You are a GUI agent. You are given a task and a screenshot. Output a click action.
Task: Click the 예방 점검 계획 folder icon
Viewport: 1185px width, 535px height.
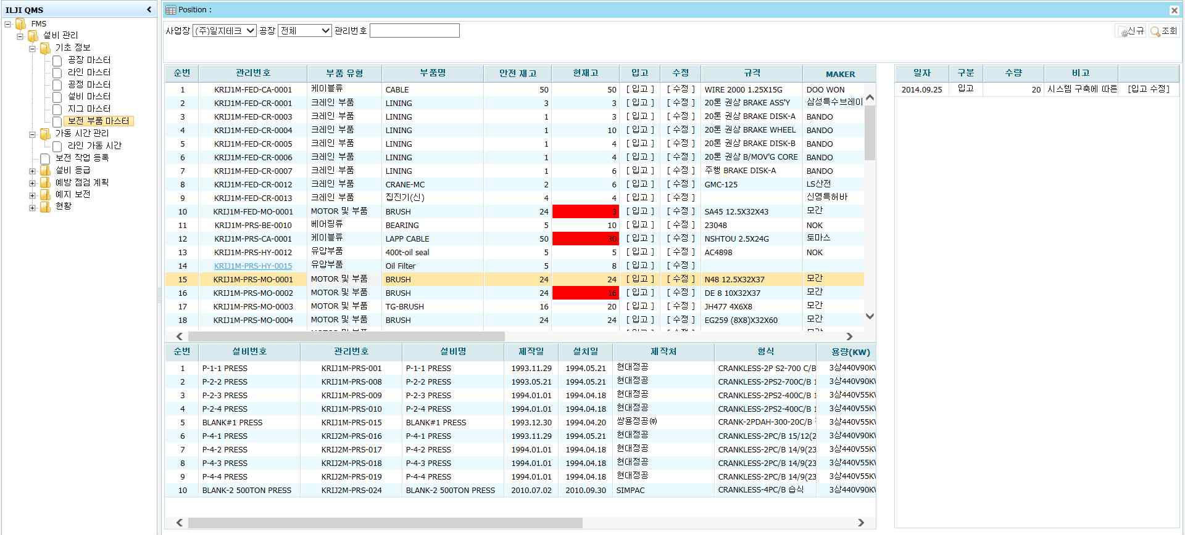coord(45,182)
